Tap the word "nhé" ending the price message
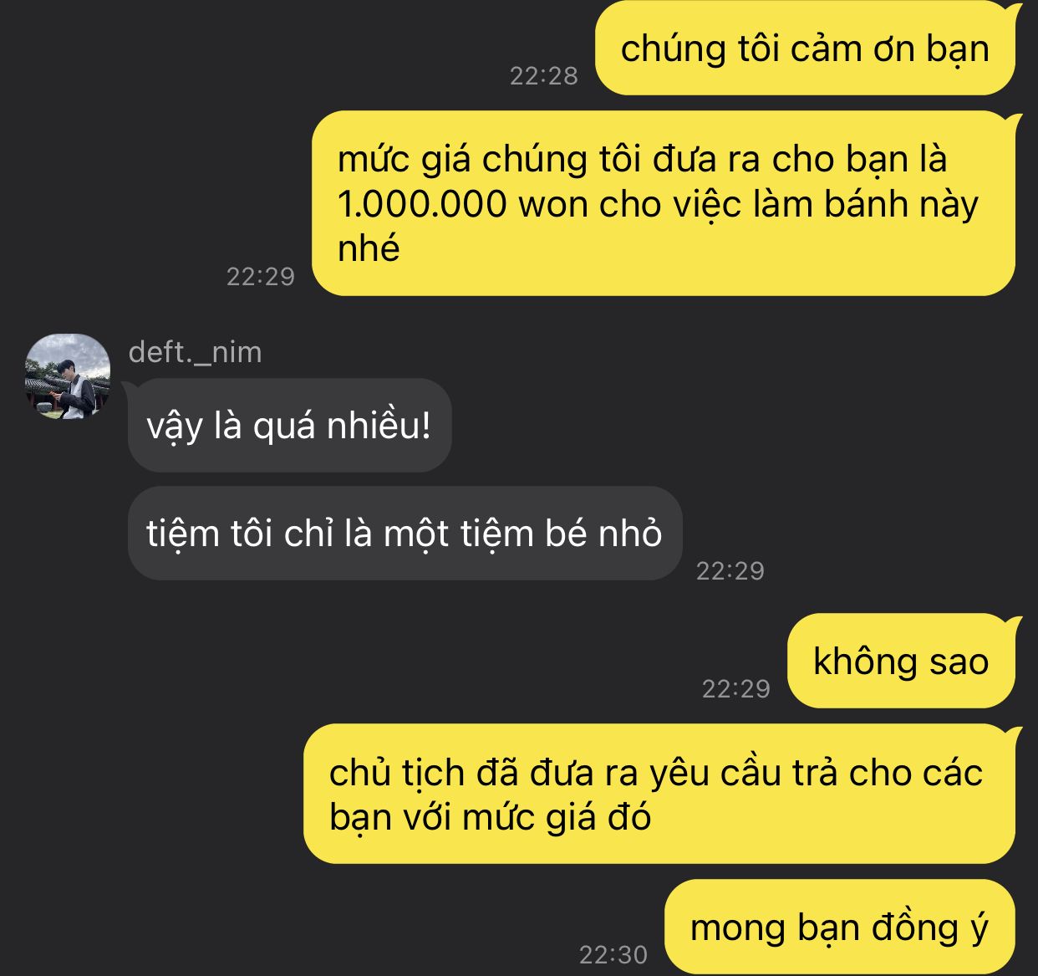This screenshot has width=1038, height=976. [369, 248]
